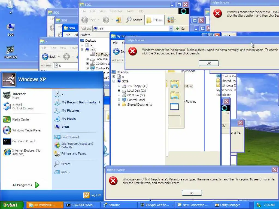Expand the Control Panel node in My Documents tree
Image resolution: width=279 pixels, height=209 pixels.
pos(119,100)
